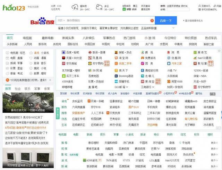222x170 pixels.
Task: Click the 七日天气 forecast link
Action: point(55,9)
